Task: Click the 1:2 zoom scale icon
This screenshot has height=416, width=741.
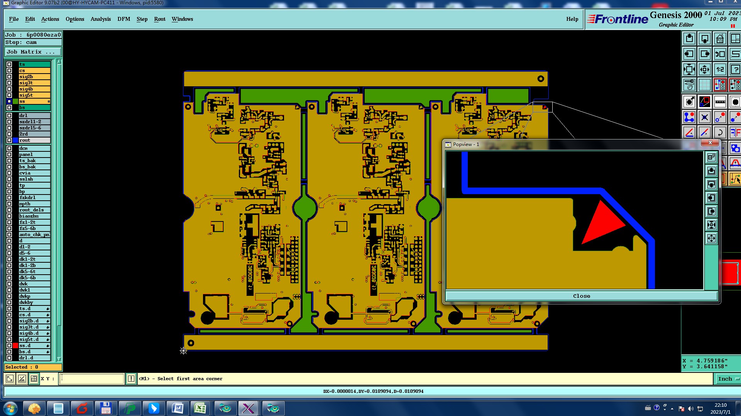Action: tap(720, 70)
